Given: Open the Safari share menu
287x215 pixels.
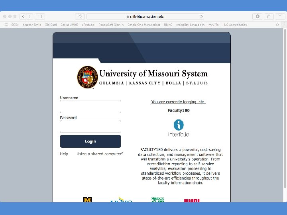Looking at the screenshot, I should pyautogui.click(x=269, y=16).
